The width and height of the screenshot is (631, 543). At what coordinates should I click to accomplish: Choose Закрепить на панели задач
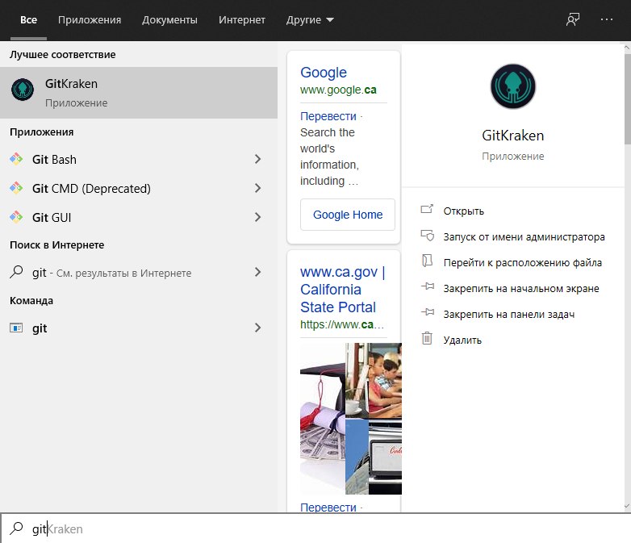pos(508,314)
